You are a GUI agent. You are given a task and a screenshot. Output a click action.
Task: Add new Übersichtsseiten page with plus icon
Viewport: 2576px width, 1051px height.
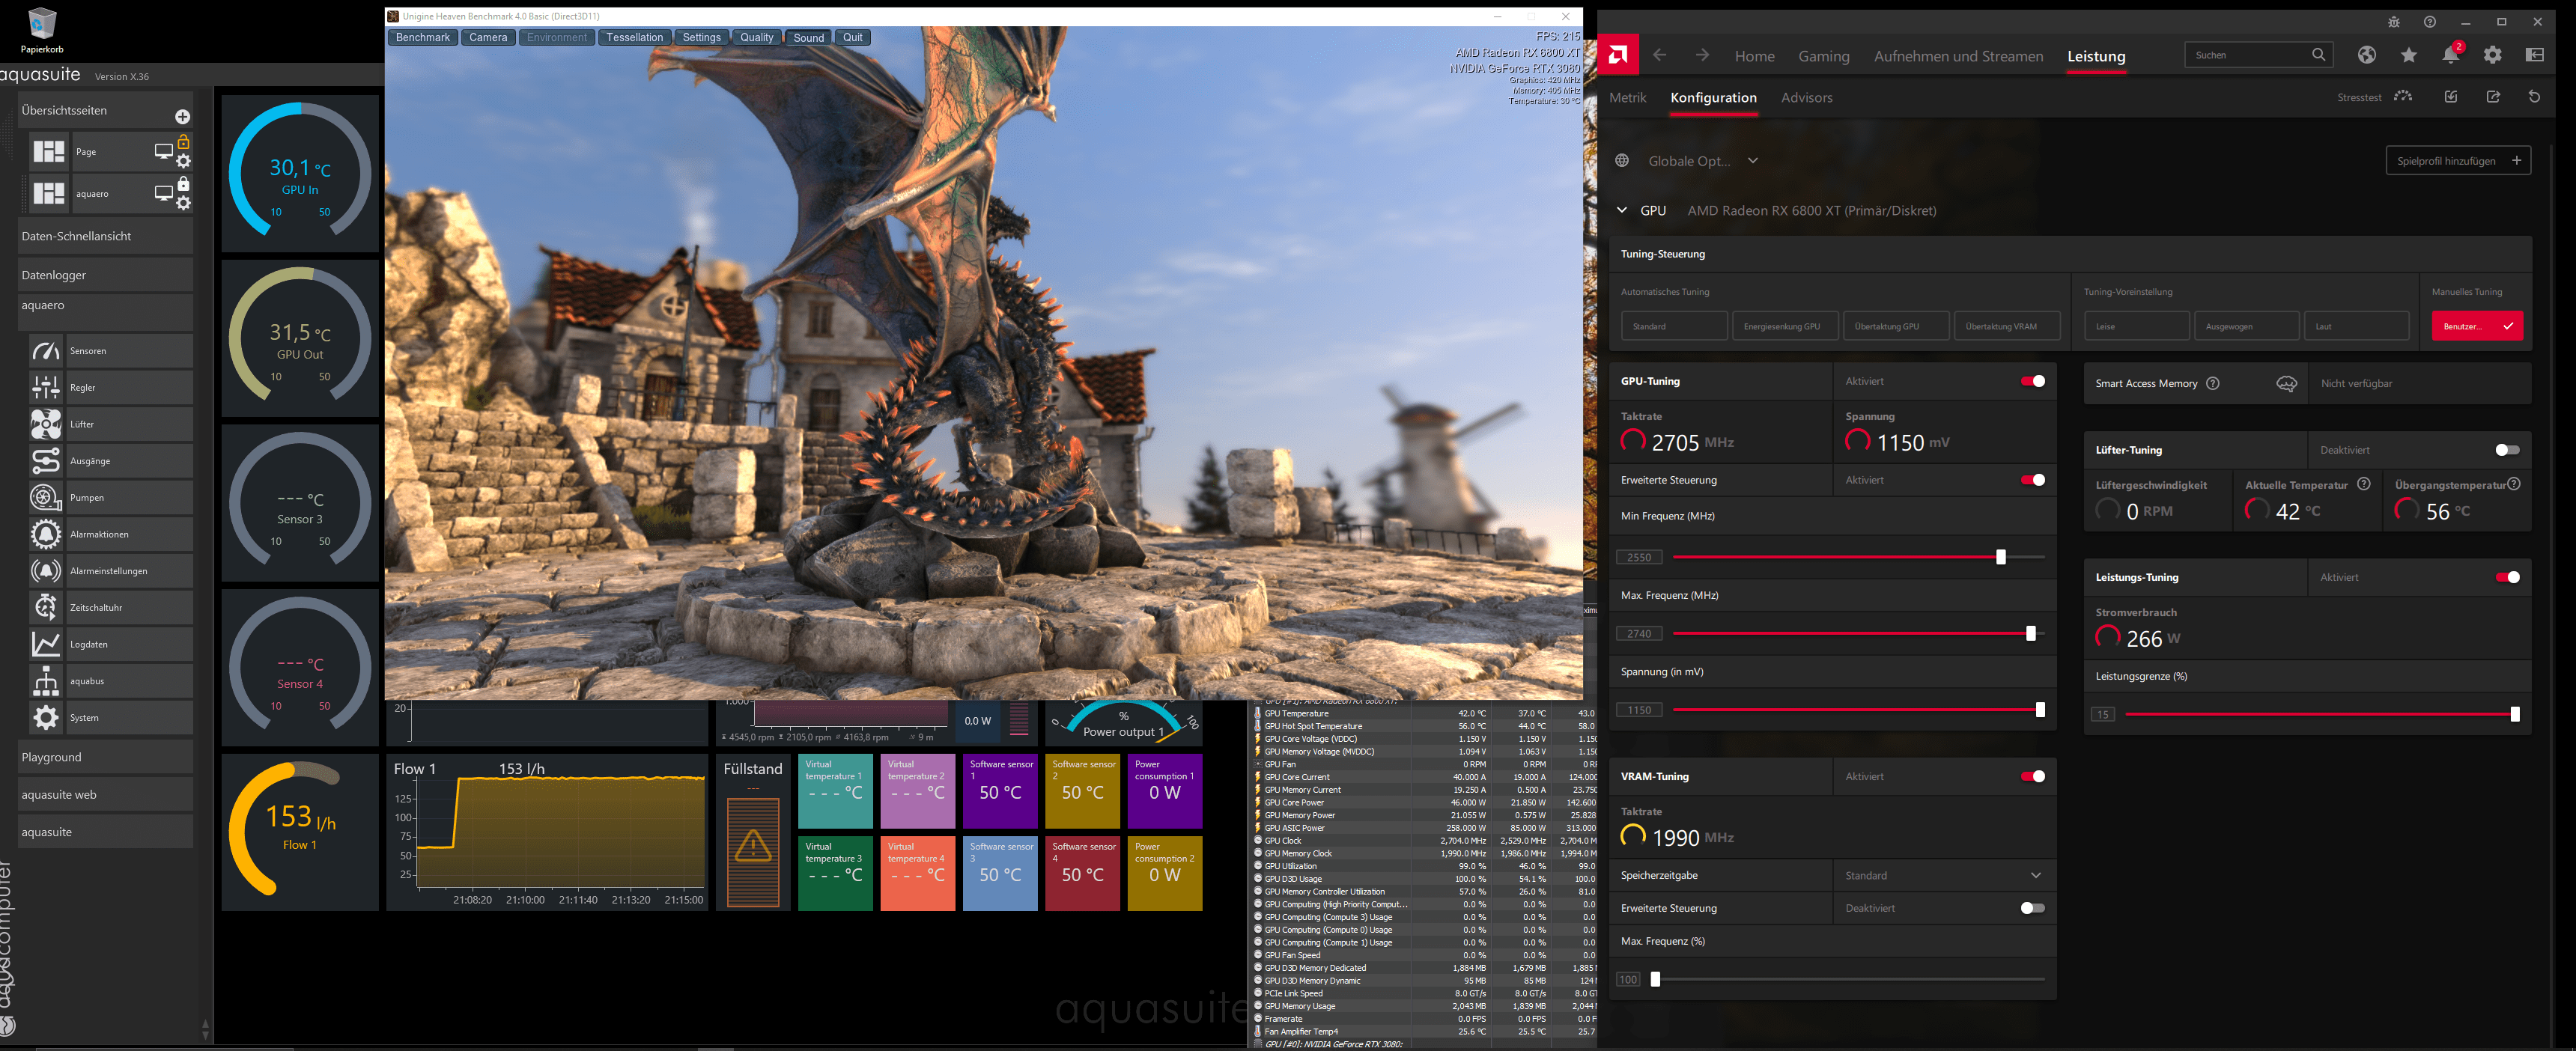tap(182, 117)
